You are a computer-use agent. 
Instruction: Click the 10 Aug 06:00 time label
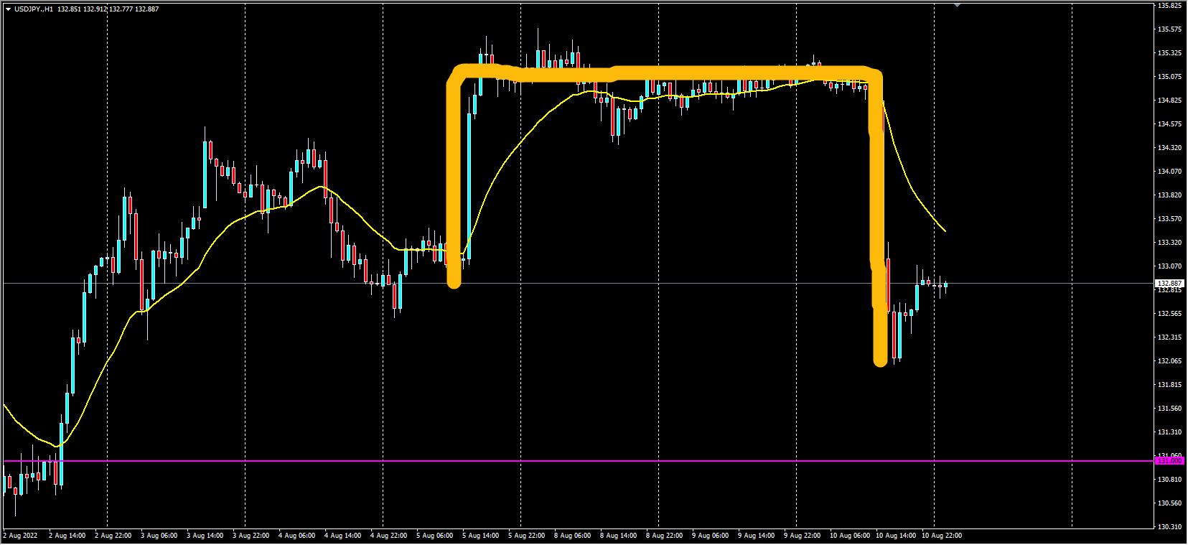849,536
